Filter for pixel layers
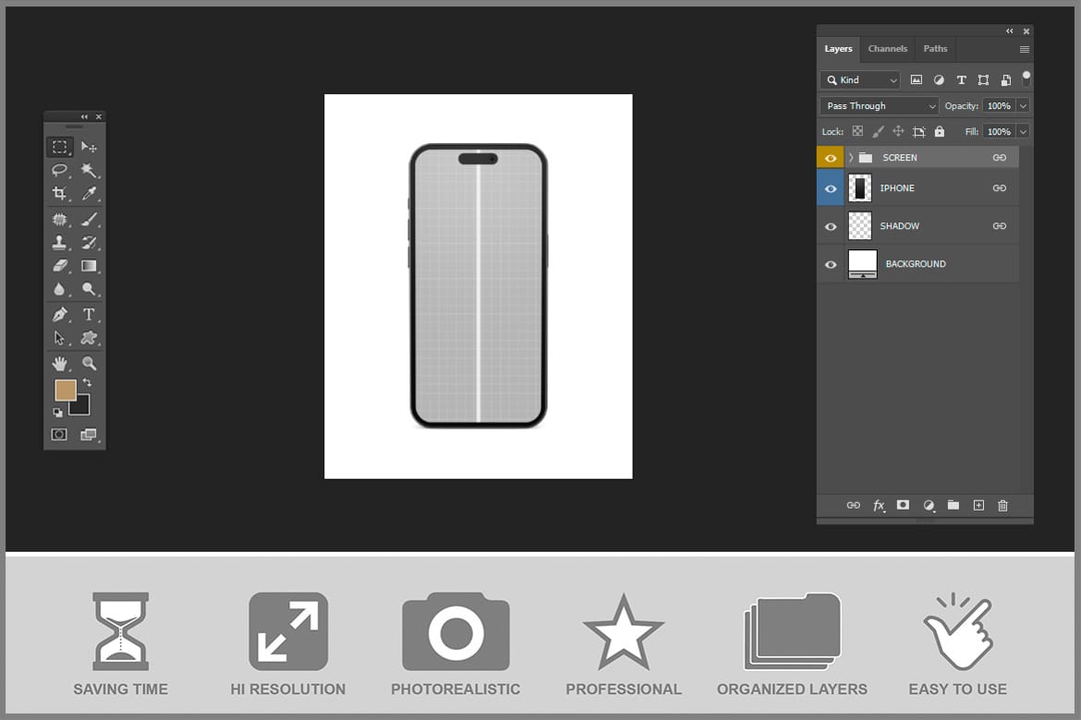The width and height of the screenshot is (1081, 720). [x=917, y=80]
